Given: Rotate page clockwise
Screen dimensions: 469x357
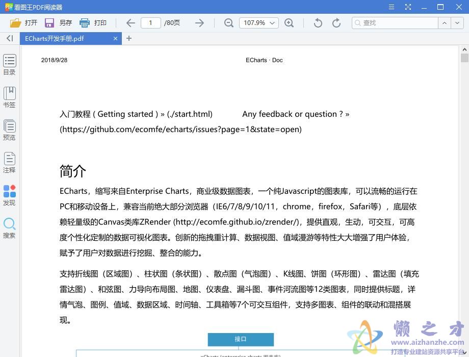Looking at the screenshot, I should [x=336, y=23].
